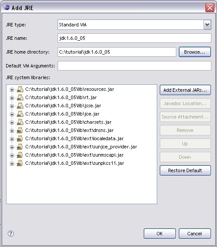Expand the sunjce_provider.jar tree node
The height and width of the screenshot is (247, 217).
[x=12, y=147]
